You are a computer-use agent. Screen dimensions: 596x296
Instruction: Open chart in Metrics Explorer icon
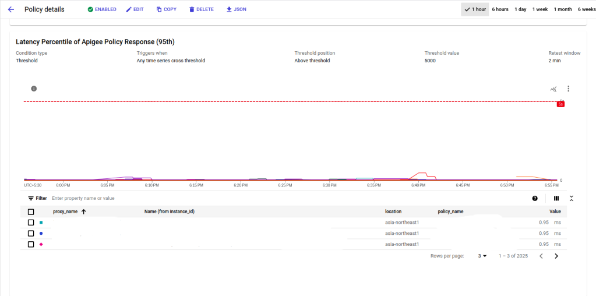(554, 89)
